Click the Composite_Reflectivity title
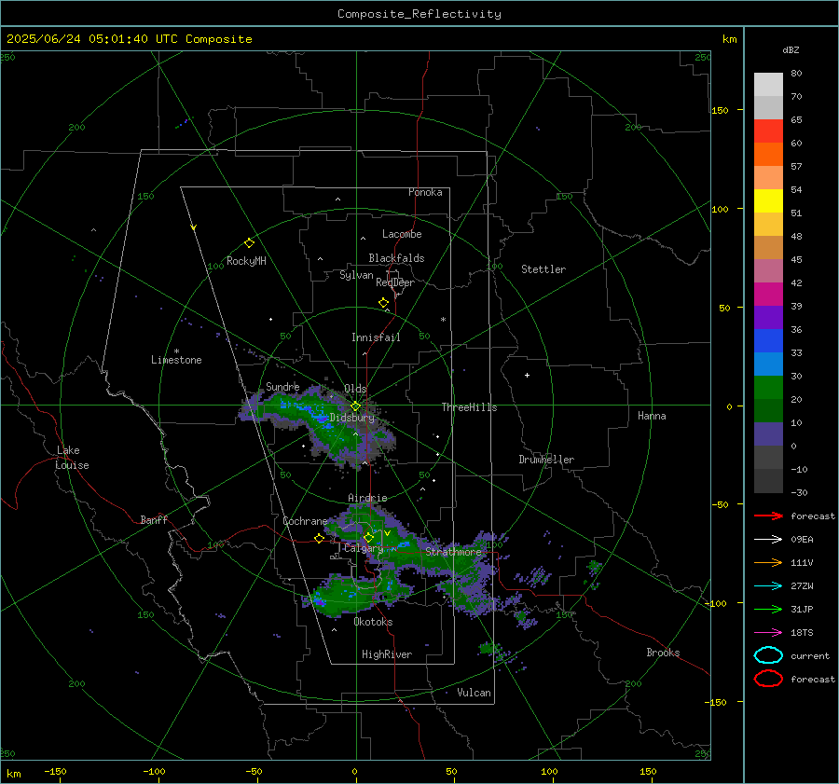 (419, 14)
